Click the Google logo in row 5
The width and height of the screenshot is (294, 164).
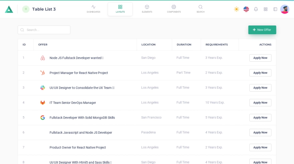coord(43,117)
